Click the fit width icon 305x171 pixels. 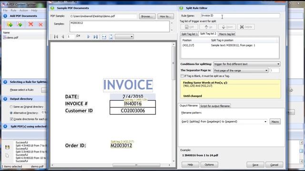(104, 37)
